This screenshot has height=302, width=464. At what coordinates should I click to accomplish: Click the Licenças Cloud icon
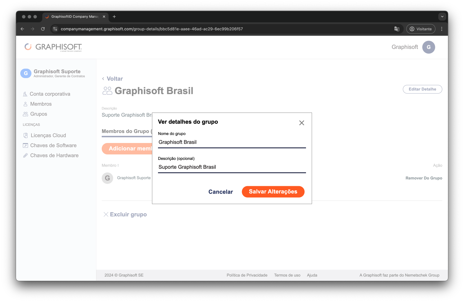pos(25,136)
